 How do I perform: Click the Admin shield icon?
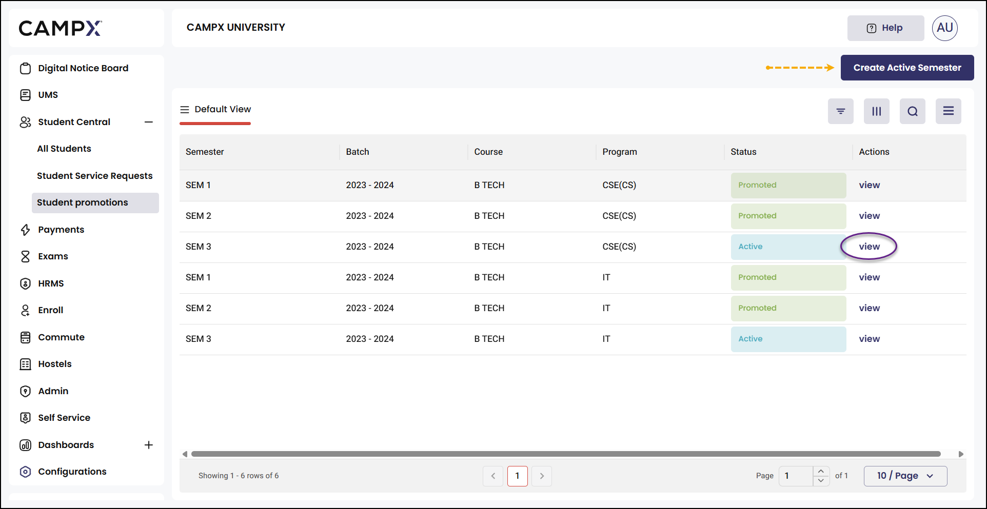pyautogui.click(x=25, y=391)
